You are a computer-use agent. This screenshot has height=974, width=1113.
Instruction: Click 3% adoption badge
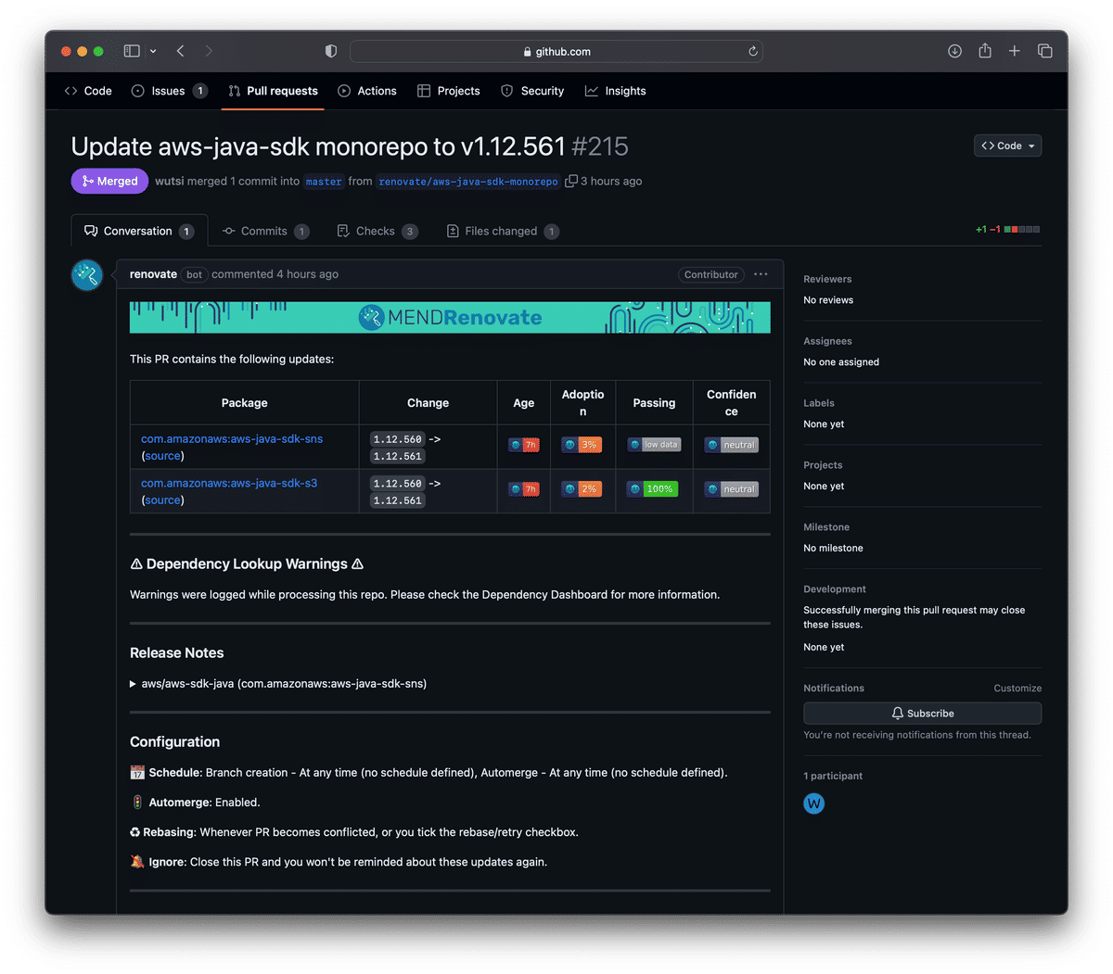582,445
